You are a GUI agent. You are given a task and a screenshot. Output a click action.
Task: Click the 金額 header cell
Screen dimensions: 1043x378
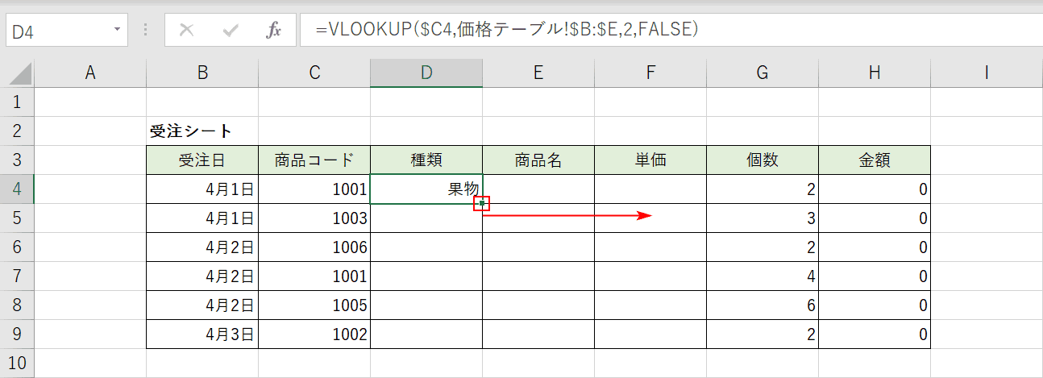point(875,160)
